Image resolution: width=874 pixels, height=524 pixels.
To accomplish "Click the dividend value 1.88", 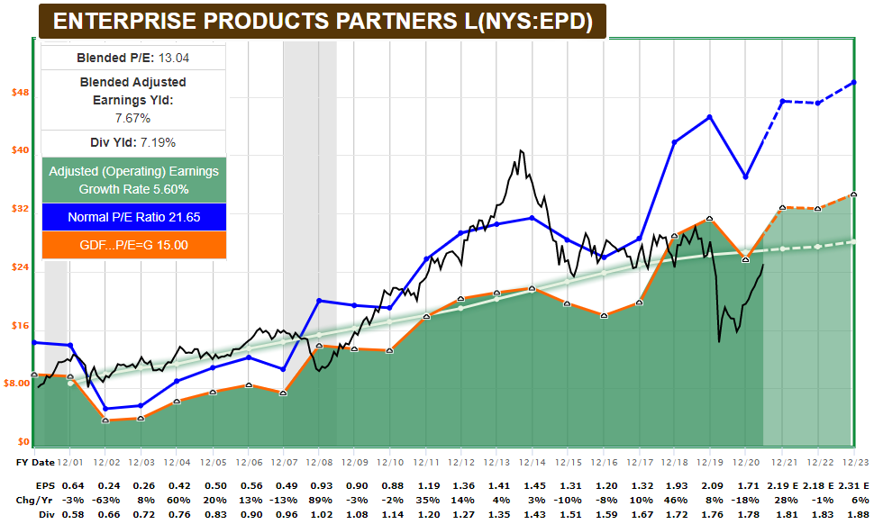I will 858,514.
